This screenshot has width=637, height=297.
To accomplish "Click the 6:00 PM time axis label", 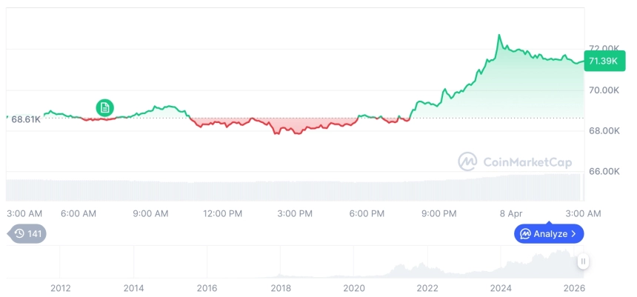I will (367, 214).
